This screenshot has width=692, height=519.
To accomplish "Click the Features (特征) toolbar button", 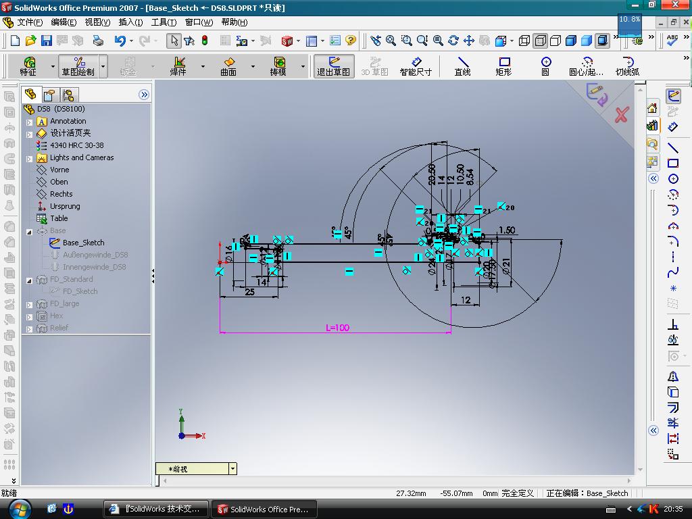I will 28,66.
